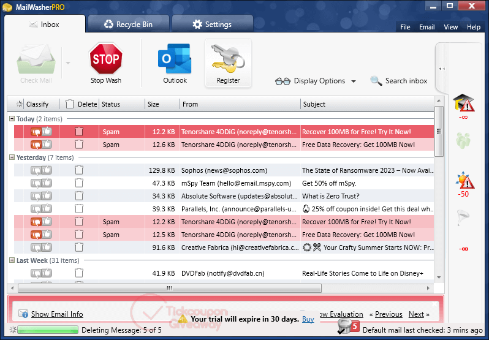Click the Stop Wash stop-sign icon

106,59
